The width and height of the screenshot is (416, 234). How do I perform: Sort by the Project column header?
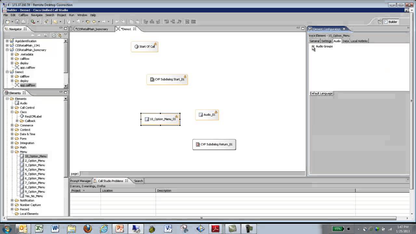click(85, 190)
